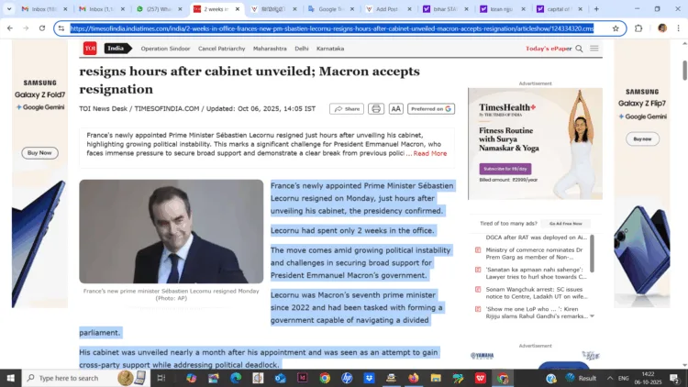Viewport: 688px width, 387px height.
Task: Click the Preferred on Google button
Action: tap(431, 109)
